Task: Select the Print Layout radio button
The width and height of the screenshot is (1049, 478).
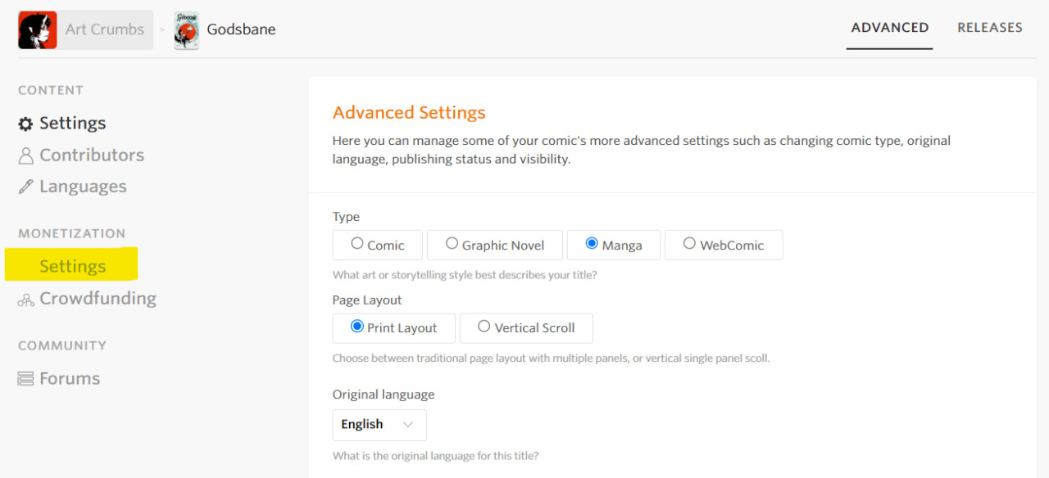Action: pyautogui.click(x=357, y=326)
